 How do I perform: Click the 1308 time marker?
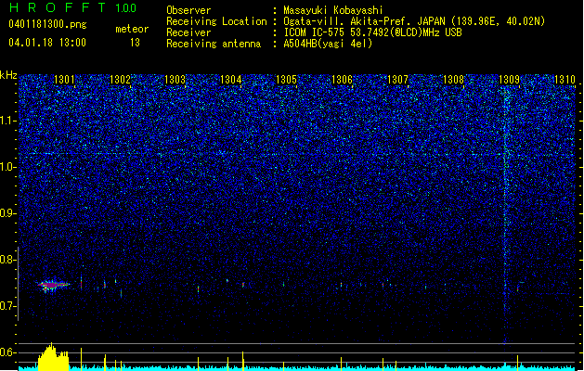[453, 80]
